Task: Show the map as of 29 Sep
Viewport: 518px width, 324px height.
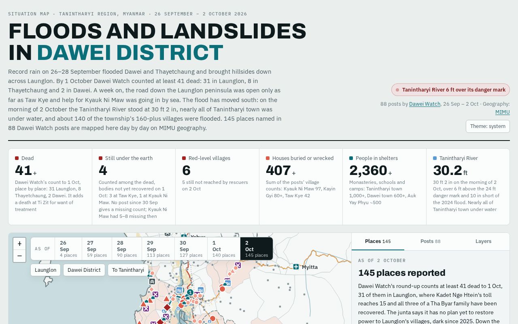Action: (x=158, y=249)
